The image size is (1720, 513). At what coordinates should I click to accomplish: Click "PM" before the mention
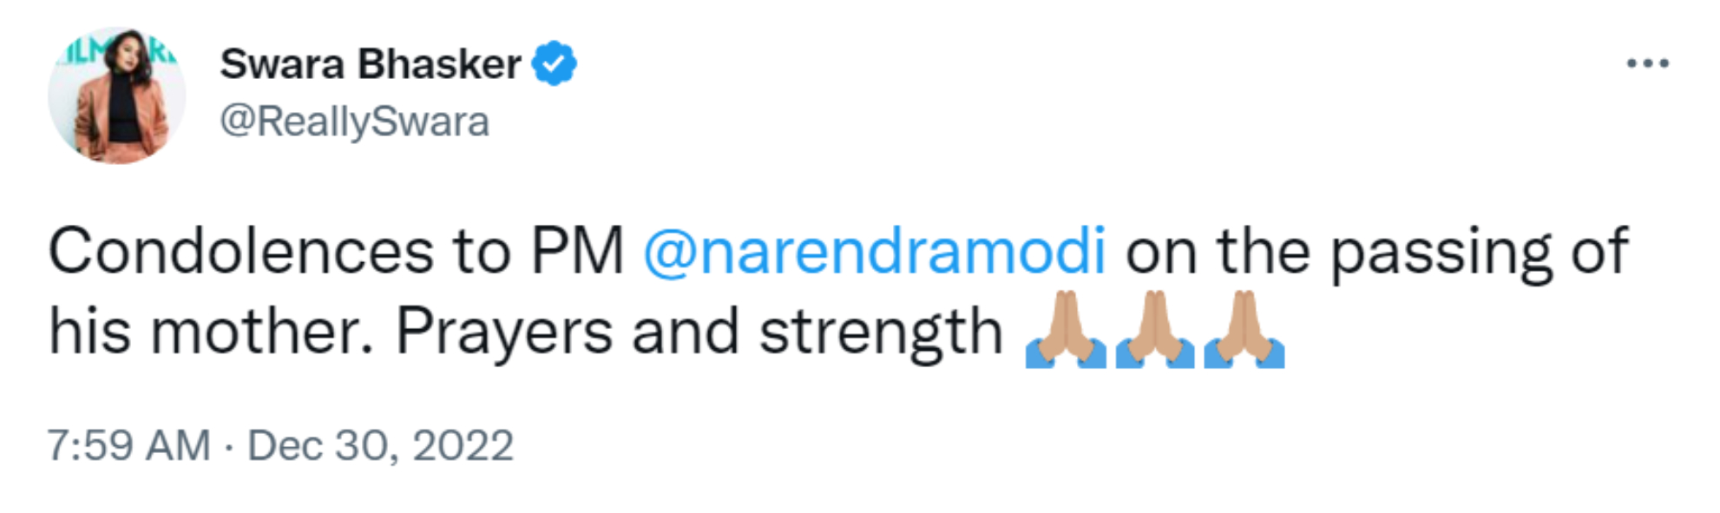coord(577,252)
